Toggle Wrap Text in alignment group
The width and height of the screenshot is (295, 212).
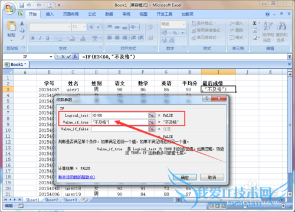pos(150,27)
